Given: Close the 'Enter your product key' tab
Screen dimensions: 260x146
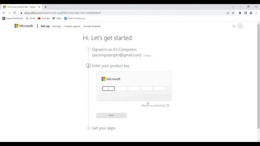Looking at the screenshot, I should pos(39,7).
